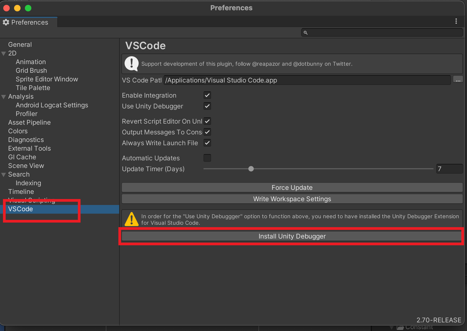Open Timeline preferences

(x=21, y=191)
